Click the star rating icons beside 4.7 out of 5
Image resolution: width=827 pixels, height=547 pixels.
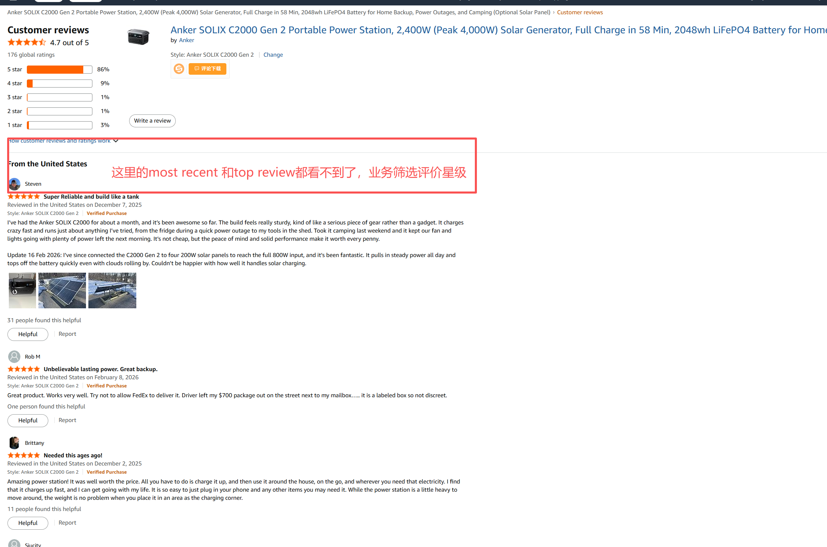[x=27, y=42]
